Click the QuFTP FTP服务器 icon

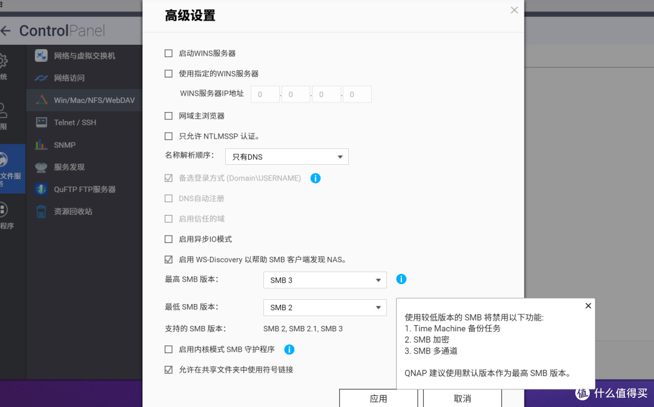(41, 189)
